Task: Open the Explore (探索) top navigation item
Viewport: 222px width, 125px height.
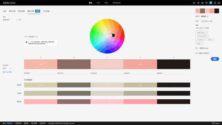Action: coord(99,3)
